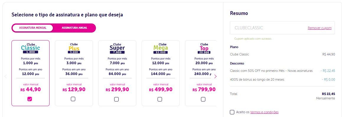Open the termos e condições link
Image resolution: width=342 pixels, height=117 pixels.
(264, 112)
